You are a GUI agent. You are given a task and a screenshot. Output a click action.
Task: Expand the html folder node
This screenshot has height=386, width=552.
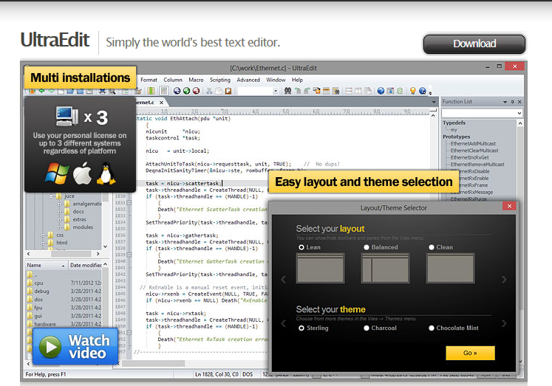[x=43, y=243]
